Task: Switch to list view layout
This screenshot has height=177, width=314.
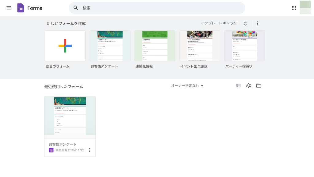Action: click(x=238, y=86)
